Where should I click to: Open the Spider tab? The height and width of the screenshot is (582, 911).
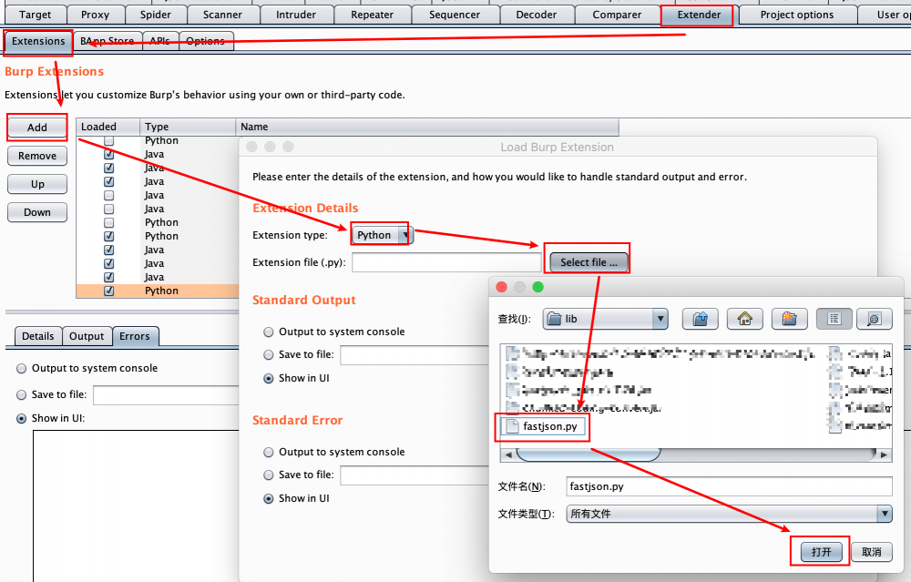pos(156,15)
